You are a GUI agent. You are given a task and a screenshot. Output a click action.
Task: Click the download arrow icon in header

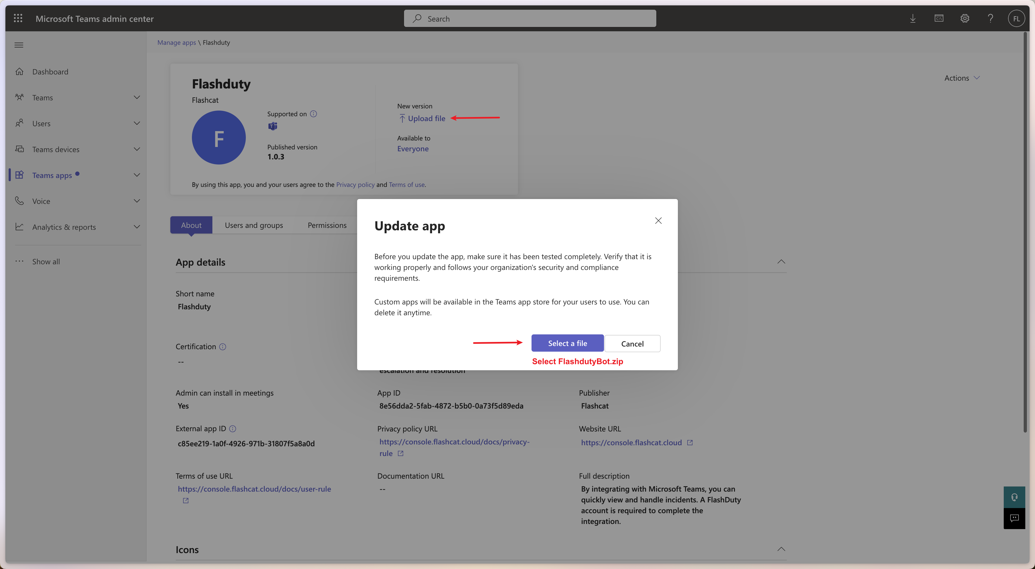[913, 19]
